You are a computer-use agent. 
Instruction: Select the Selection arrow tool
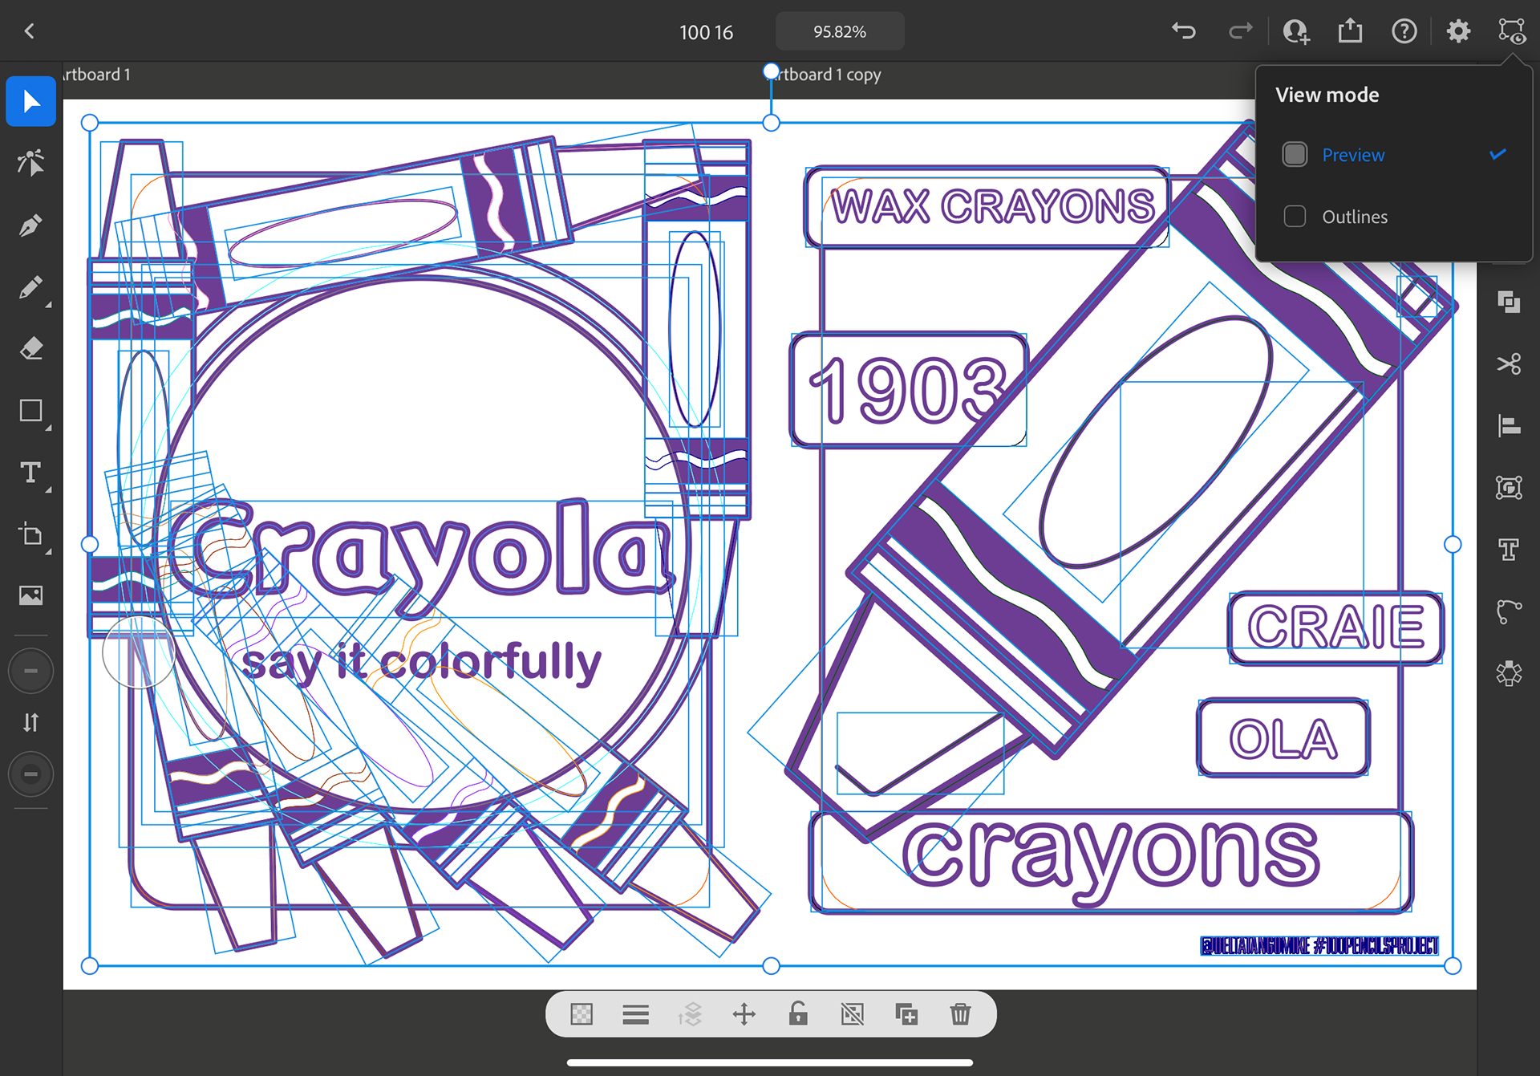(x=30, y=102)
